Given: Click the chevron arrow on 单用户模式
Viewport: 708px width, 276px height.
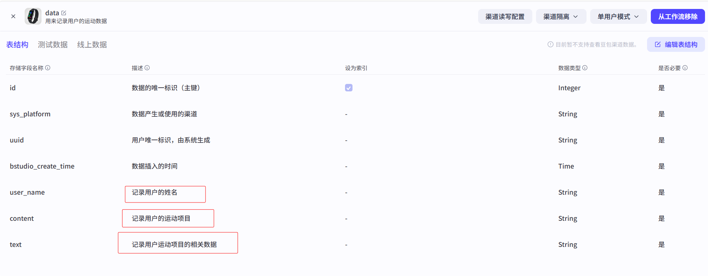Looking at the screenshot, I should 637,16.
